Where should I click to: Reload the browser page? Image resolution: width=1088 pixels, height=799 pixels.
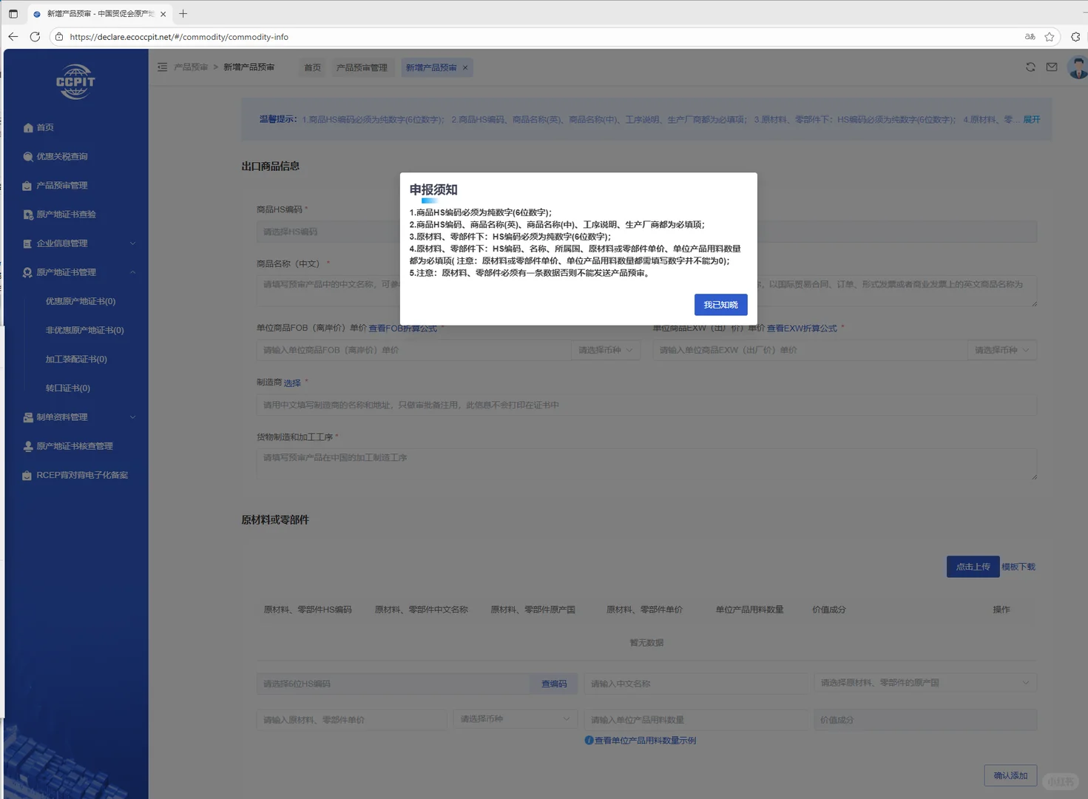point(35,36)
